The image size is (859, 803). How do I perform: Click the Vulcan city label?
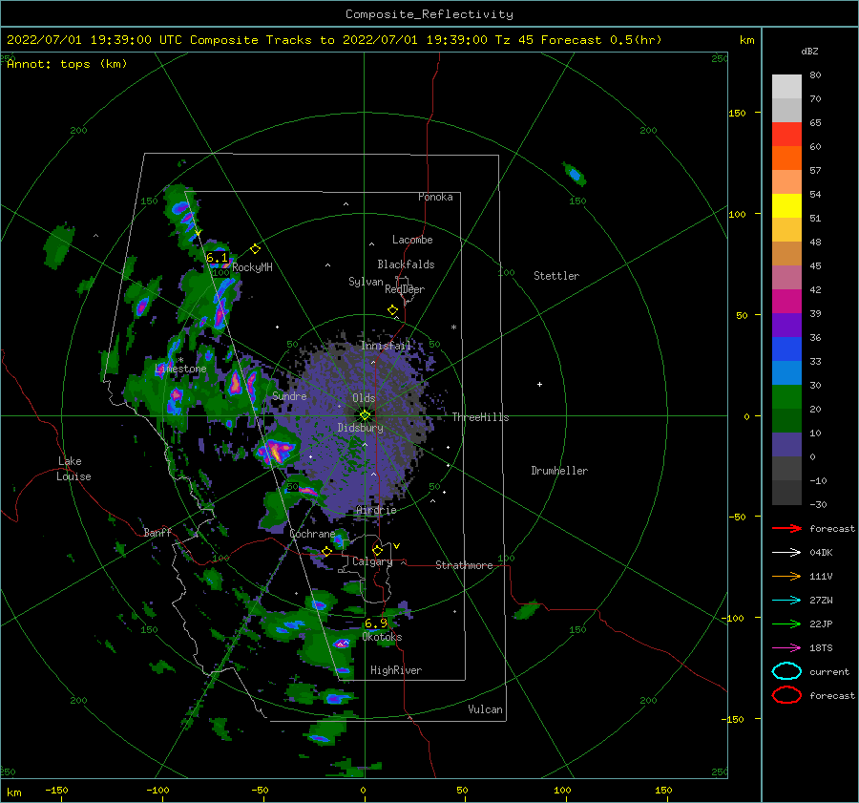click(486, 709)
